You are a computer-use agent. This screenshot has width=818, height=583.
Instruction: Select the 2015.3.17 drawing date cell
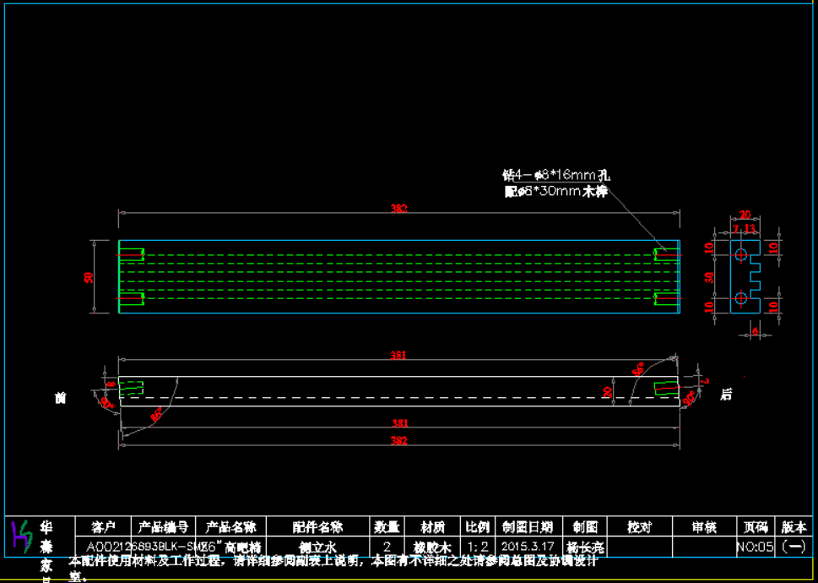point(527,548)
